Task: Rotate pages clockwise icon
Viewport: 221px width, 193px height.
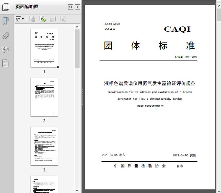Action: 63,19
